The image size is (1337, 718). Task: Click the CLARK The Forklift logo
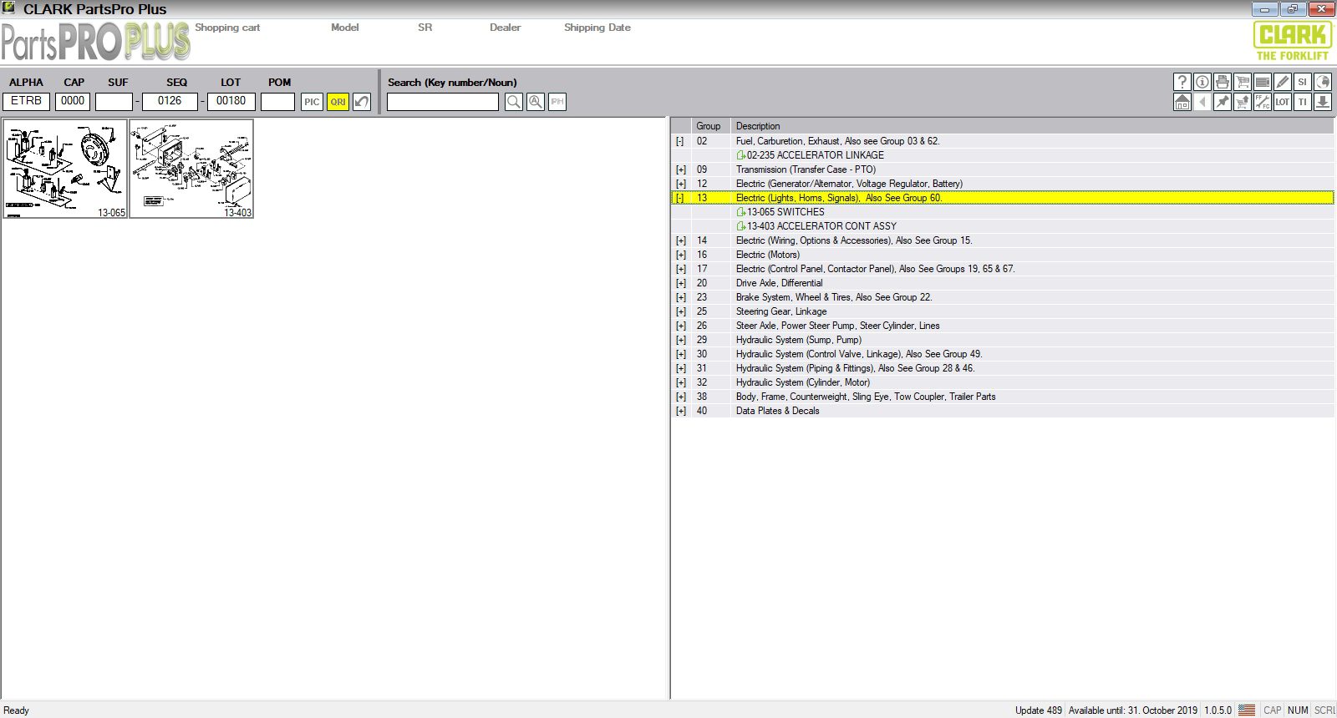click(1293, 41)
